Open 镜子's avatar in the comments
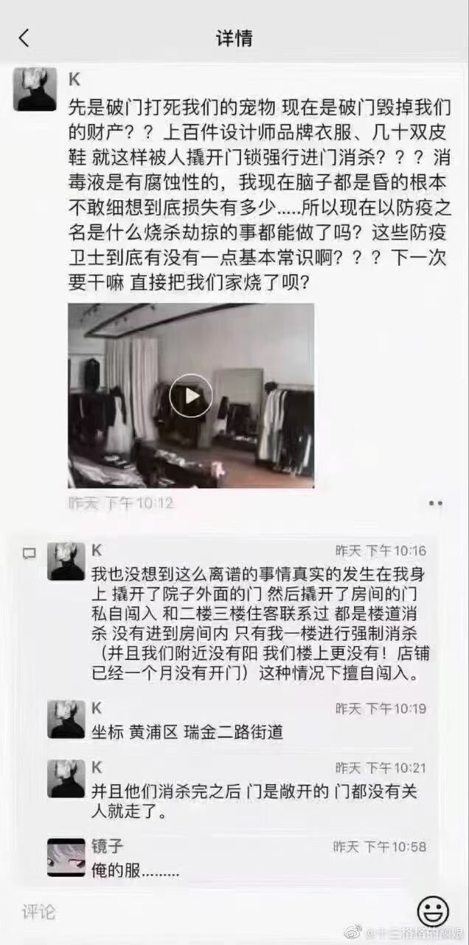The height and width of the screenshot is (945, 469). click(66, 858)
